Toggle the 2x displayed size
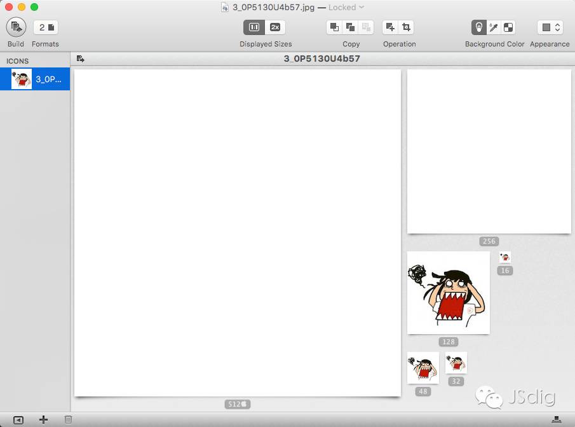 (275, 27)
